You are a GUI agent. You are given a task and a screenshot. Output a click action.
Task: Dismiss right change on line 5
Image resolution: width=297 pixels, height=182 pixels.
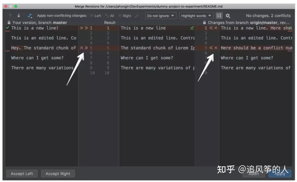(x=215, y=47)
